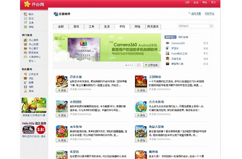Add the 忍者无极 app

pyautogui.click(x=62, y=90)
